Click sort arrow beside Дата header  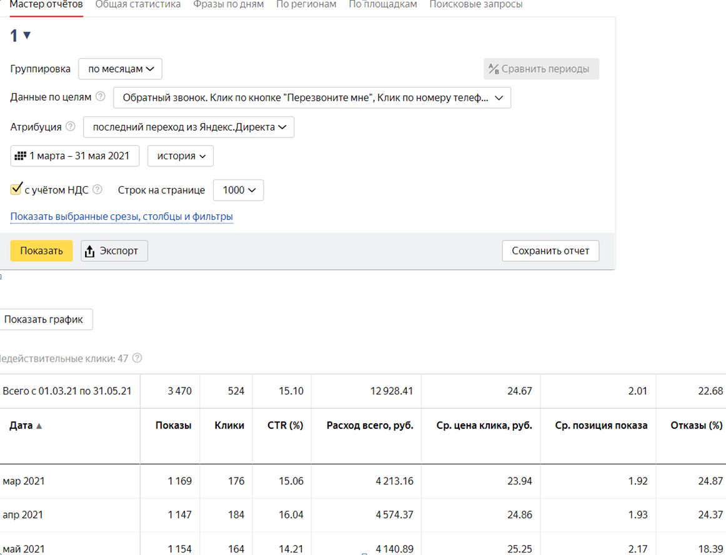(39, 426)
